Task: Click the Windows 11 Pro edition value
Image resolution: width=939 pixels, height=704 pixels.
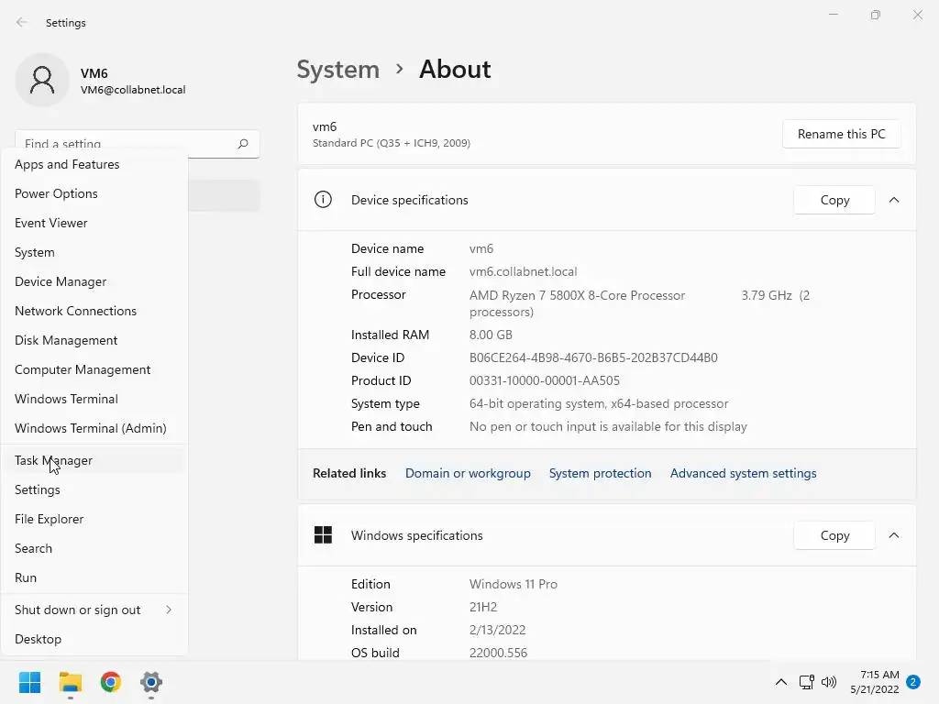Action: (x=514, y=584)
